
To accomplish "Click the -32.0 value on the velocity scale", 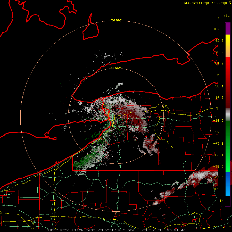I will point(218,132).
